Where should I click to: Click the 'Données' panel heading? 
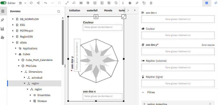[15, 11]
